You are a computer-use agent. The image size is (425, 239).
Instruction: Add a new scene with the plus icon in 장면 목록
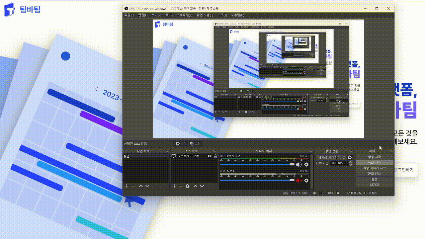tap(126, 186)
